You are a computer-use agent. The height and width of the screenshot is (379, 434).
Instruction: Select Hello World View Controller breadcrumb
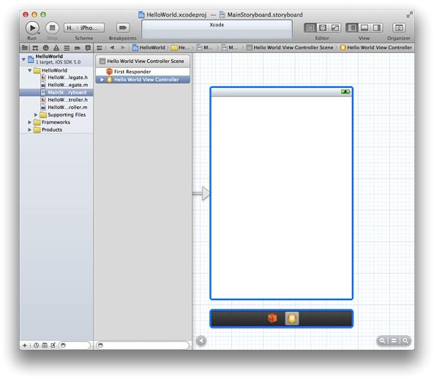[376, 48]
